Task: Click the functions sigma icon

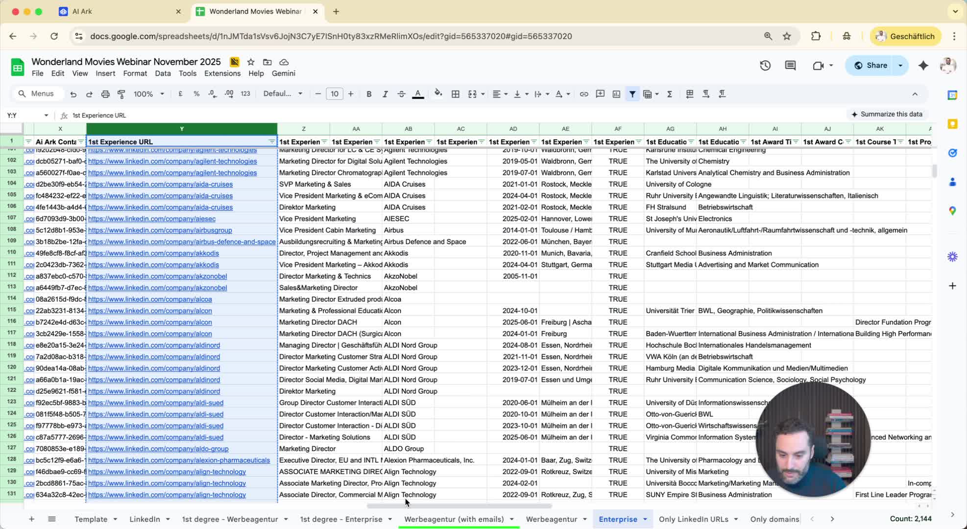Action: [x=669, y=94]
